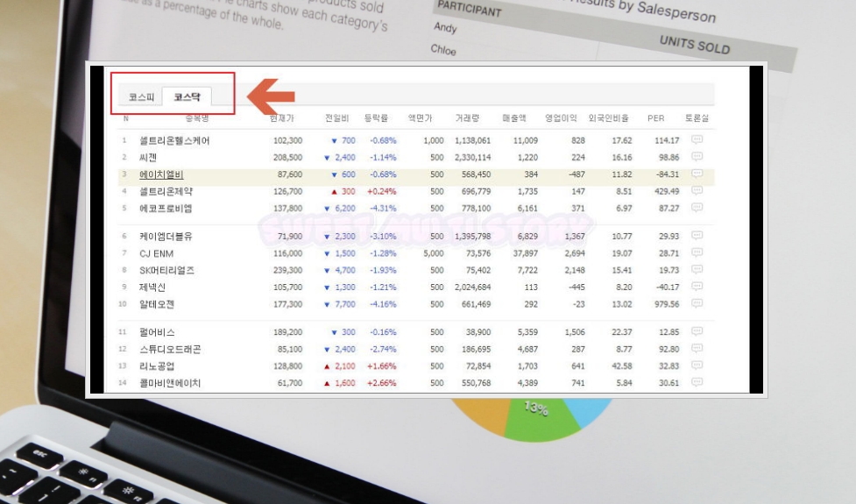This screenshot has height=504, width=856.
Task: Select current price 208,500 cell
Action: click(287, 157)
